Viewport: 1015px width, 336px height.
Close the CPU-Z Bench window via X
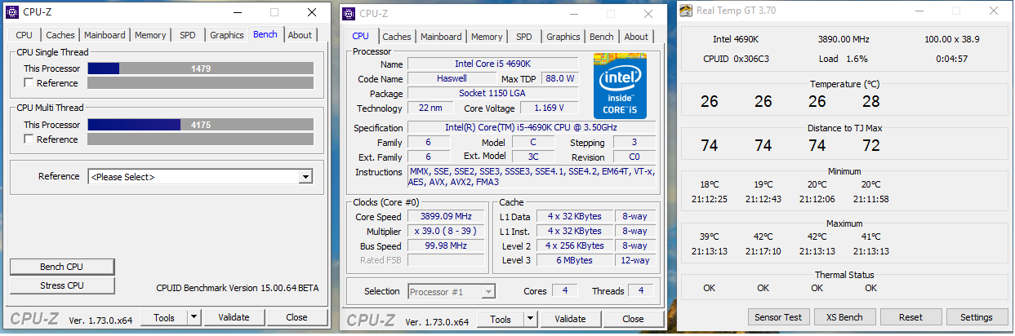312,12
